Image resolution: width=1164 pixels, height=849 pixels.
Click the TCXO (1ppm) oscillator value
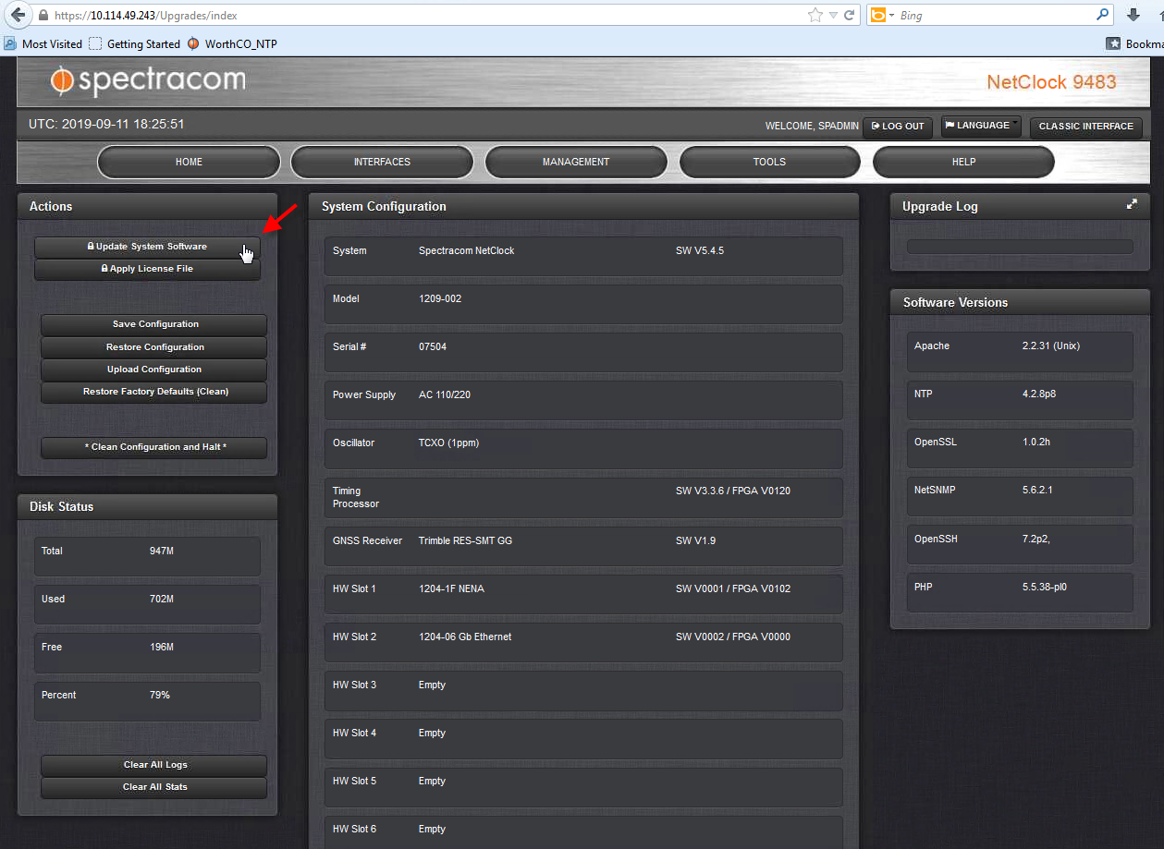pos(448,443)
